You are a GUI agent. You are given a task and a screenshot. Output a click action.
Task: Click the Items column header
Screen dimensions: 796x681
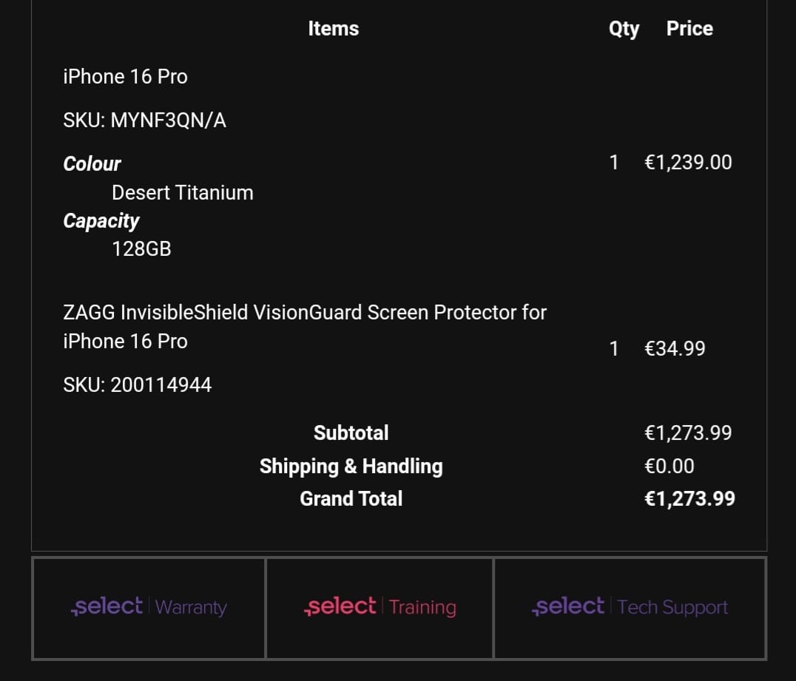(x=334, y=28)
